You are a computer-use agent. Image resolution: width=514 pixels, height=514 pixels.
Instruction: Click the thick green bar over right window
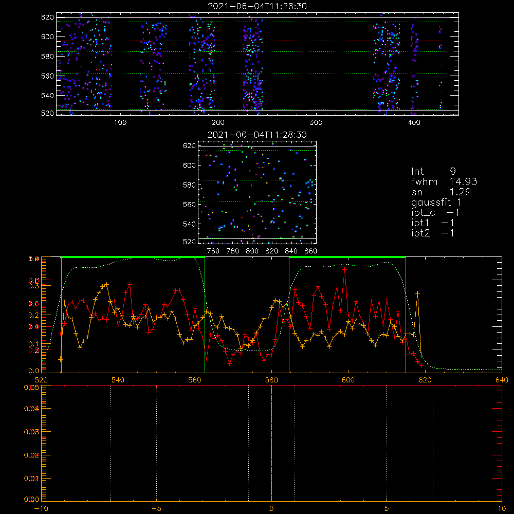(347, 257)
